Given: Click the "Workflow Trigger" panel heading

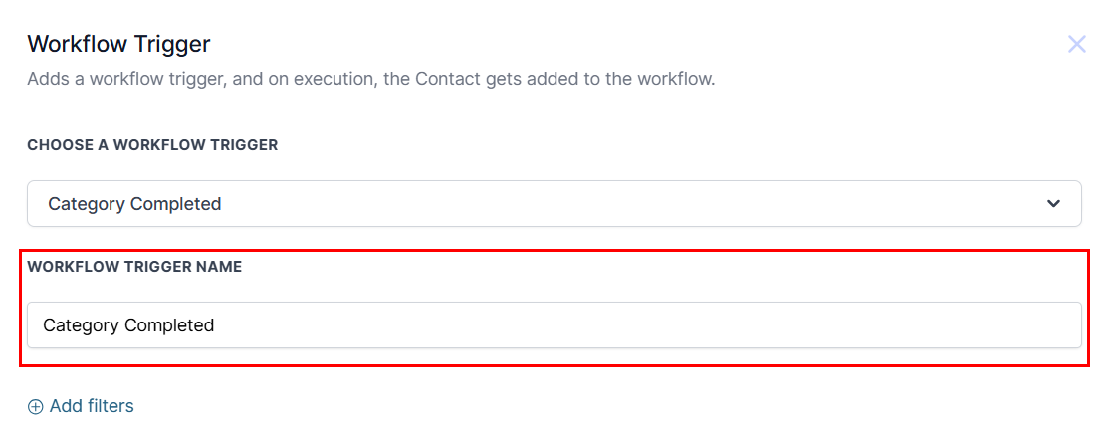Looking at the screenshot, I should (118, 44).
